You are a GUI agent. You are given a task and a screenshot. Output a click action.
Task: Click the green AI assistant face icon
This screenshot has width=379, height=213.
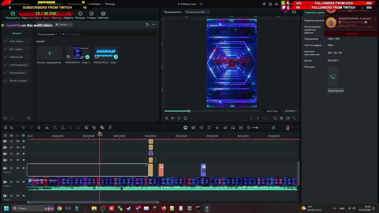click(x=185, y=128)
